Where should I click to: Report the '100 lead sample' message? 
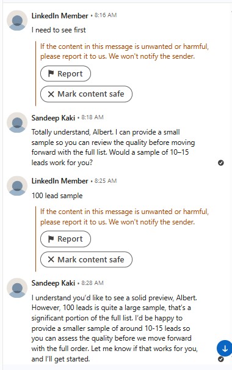65,239
